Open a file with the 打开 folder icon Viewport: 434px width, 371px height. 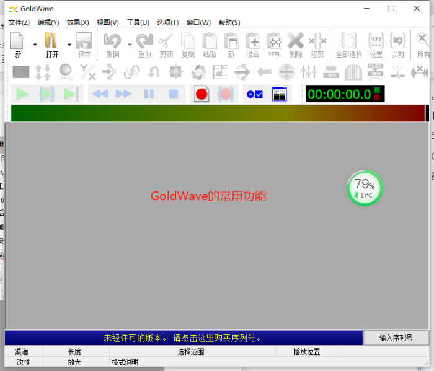pyautogui.click(x=51, y=44)
